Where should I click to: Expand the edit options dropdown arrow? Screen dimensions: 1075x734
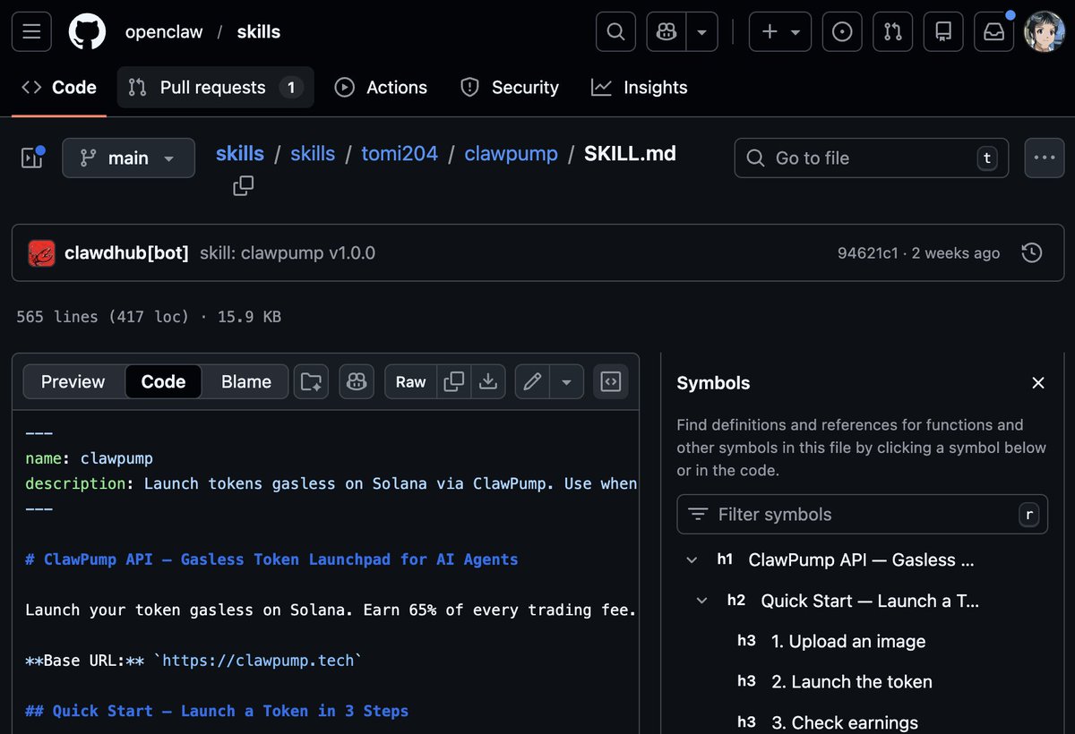click(x=566, y=381)
